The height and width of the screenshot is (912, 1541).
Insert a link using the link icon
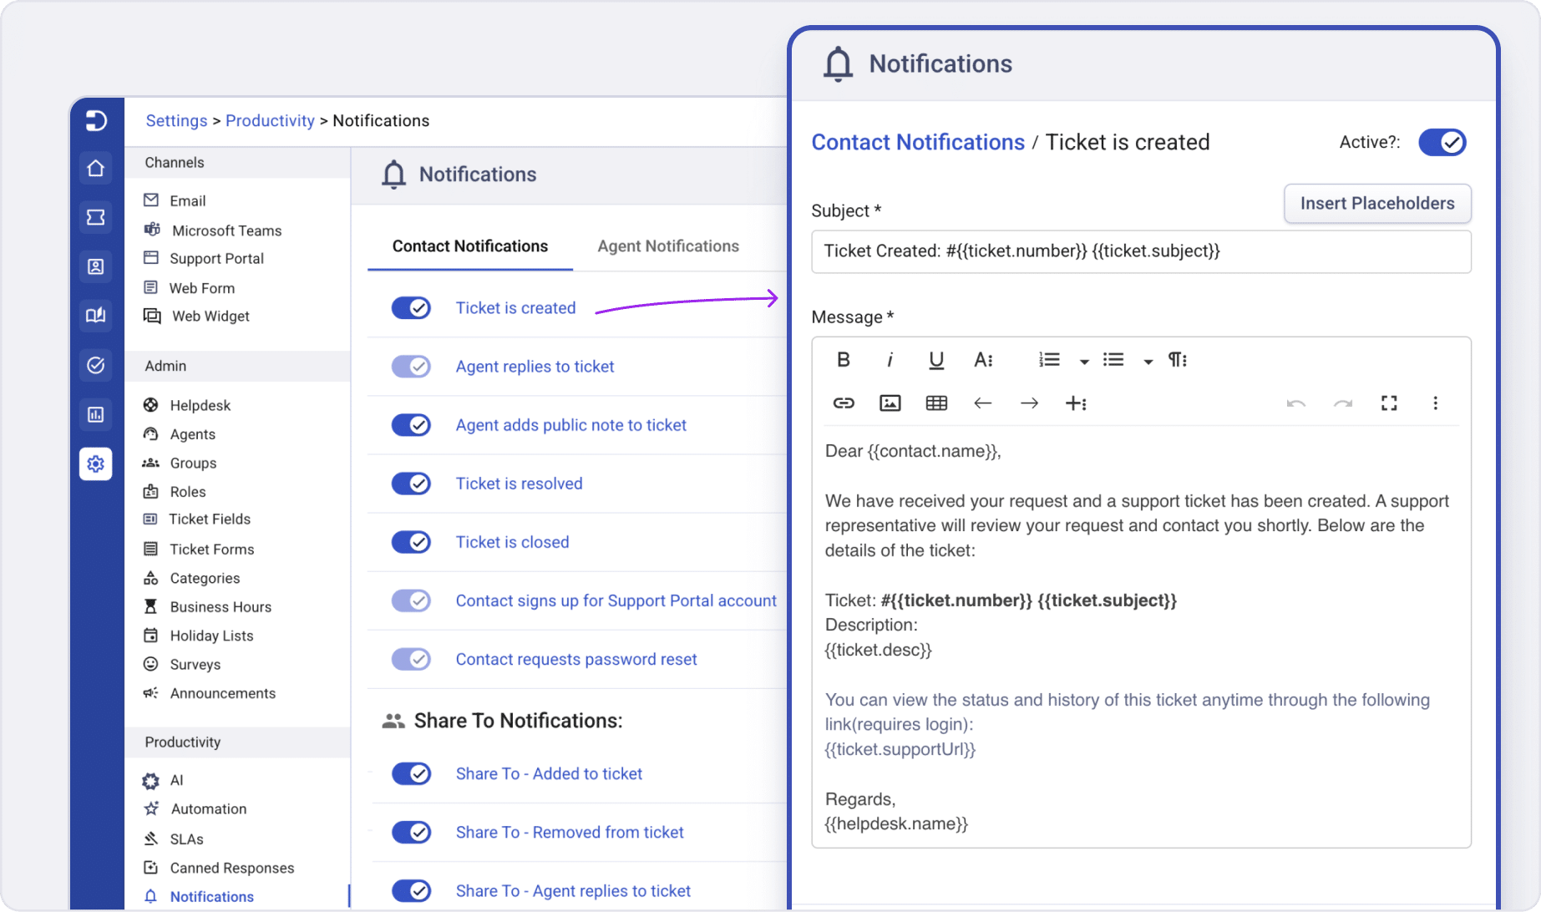pyautogui.click(x=843, y=403)
